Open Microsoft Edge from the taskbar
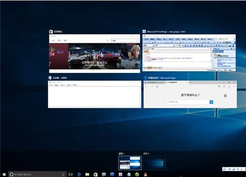246x177 pixels. (79, 175)
